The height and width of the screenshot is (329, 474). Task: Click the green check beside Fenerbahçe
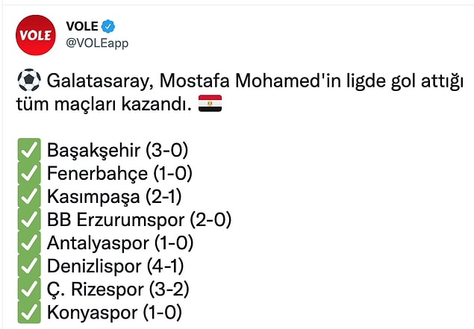coord(29,173)
